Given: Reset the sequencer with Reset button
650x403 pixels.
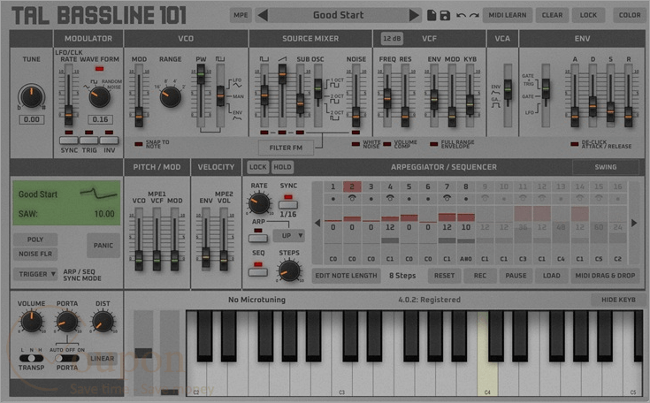Looking at the screenshot, I should point(444,276).
